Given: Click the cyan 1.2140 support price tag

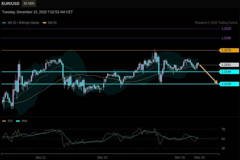Looking at the screenshot, I should 229,72.
